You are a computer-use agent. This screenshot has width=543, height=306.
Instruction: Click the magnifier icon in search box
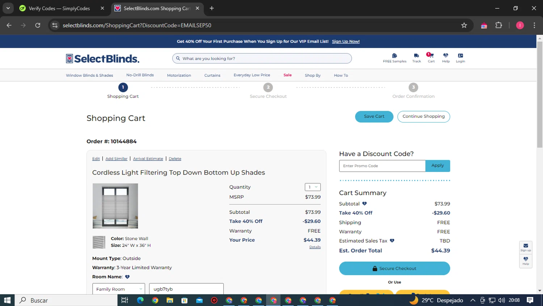coord(178,59)
